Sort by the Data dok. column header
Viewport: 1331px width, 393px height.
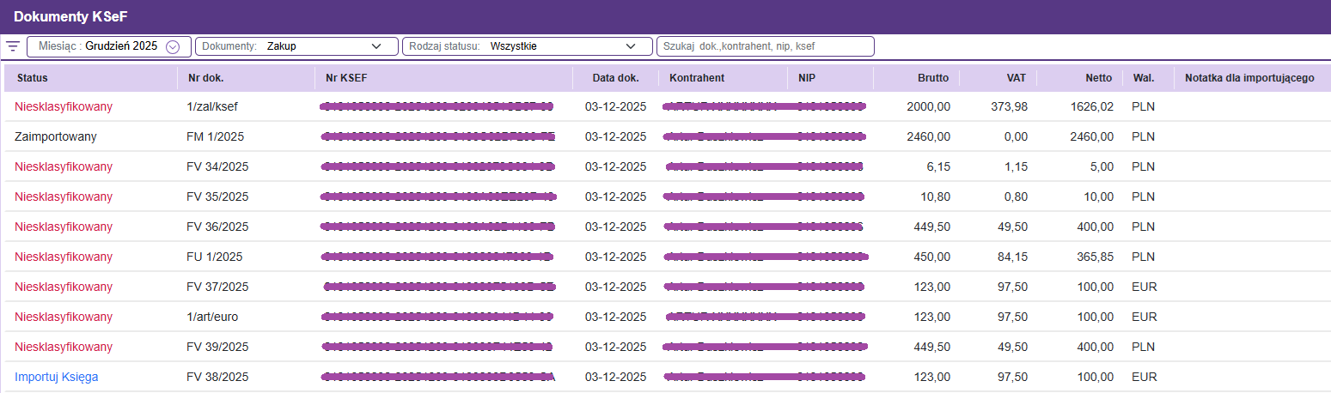pos(615,78)
